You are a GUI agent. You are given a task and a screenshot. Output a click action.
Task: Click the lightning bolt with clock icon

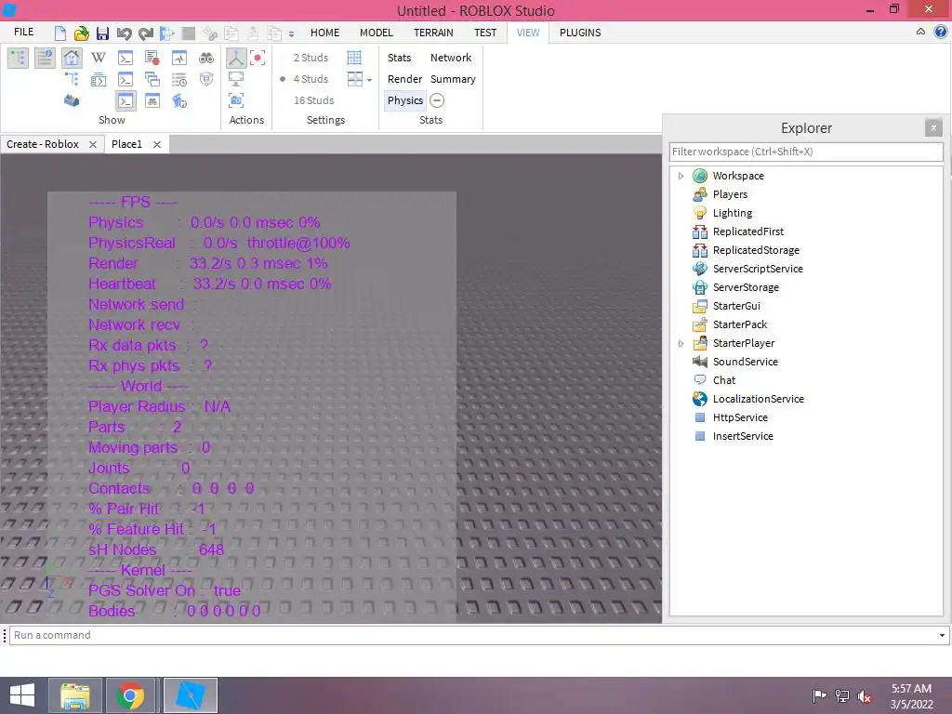coord(179,100)
